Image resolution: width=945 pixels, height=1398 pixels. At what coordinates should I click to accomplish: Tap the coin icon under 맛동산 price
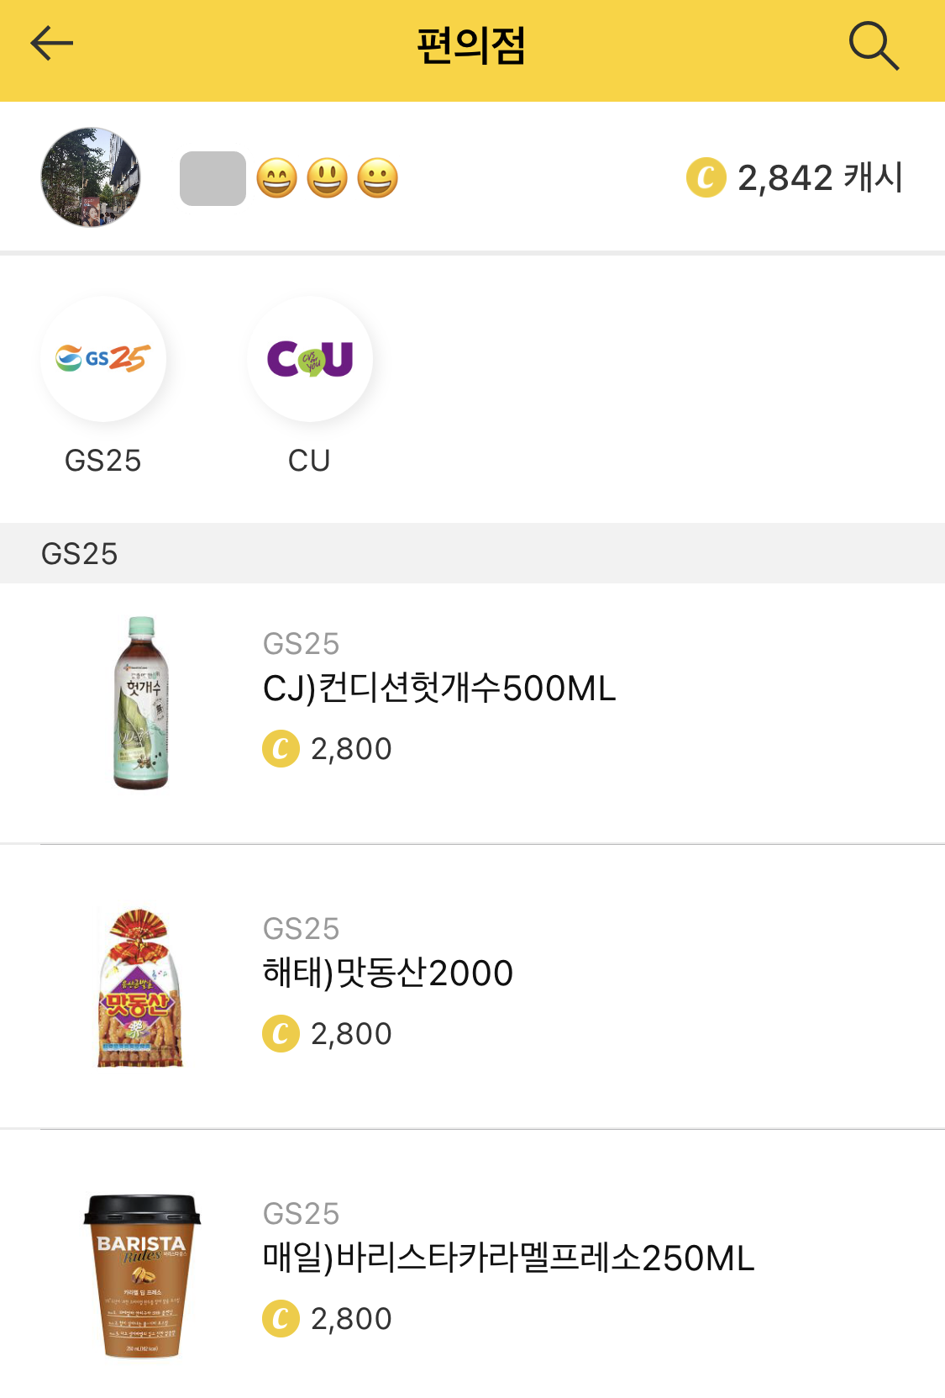tap(281, 1033)
